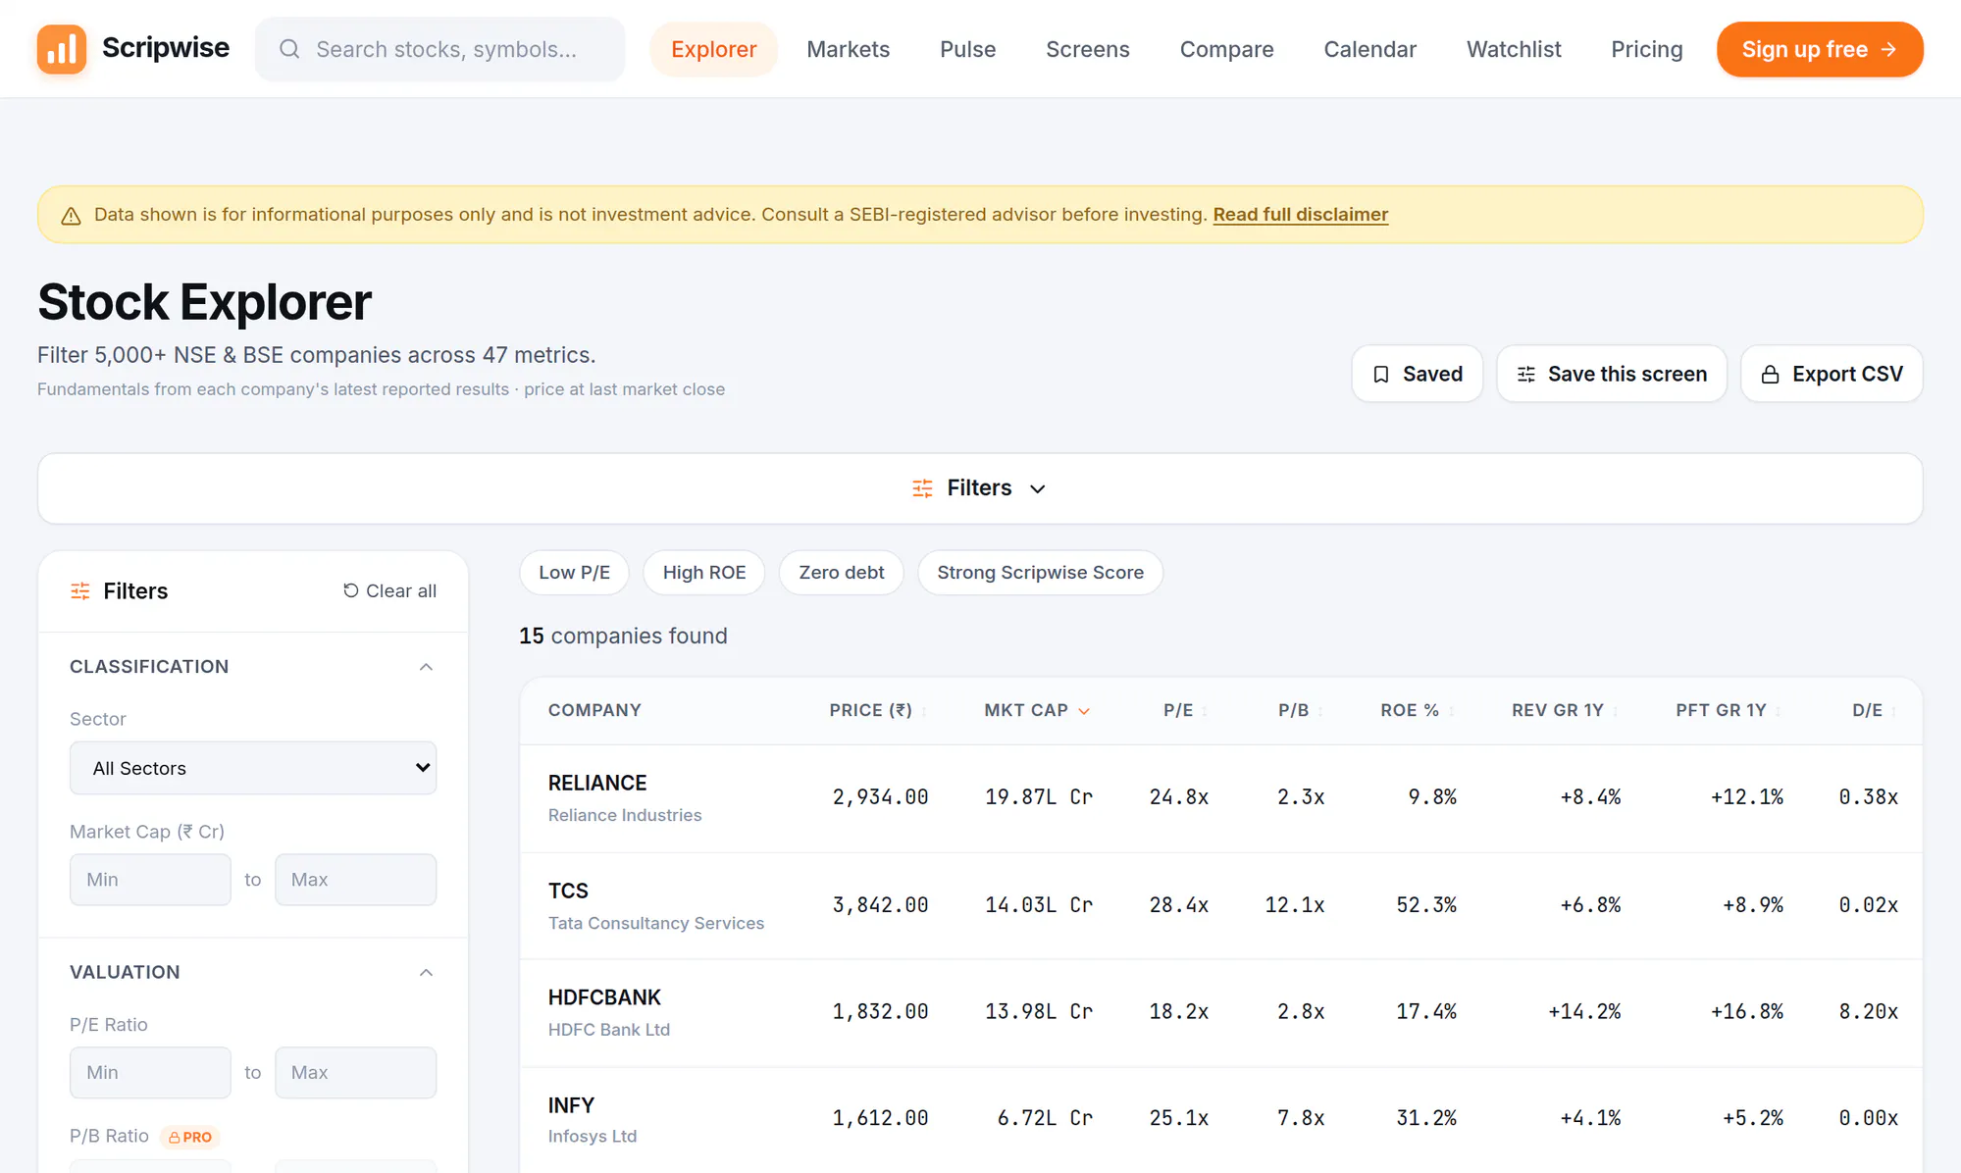Click the sliders icon in Save this screen

click(x=1526, y=375)
